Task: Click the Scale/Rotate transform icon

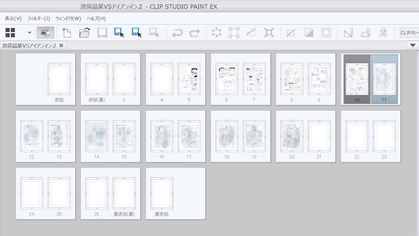Action: click(x=269, y=33)
